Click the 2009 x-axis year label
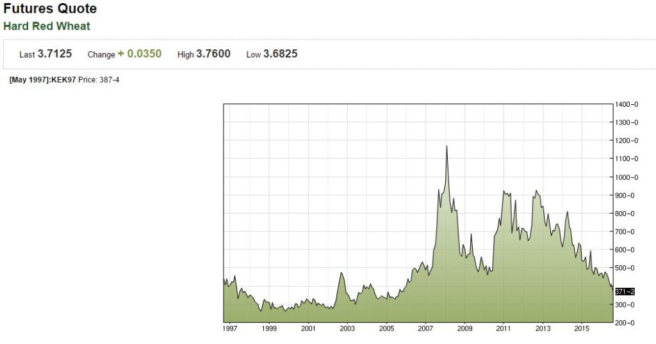656x344 pixels. point(465,329)
